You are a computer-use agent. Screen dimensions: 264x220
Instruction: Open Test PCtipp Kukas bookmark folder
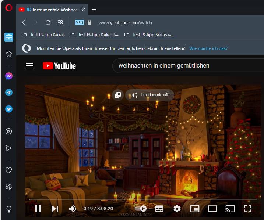[43, 35]
